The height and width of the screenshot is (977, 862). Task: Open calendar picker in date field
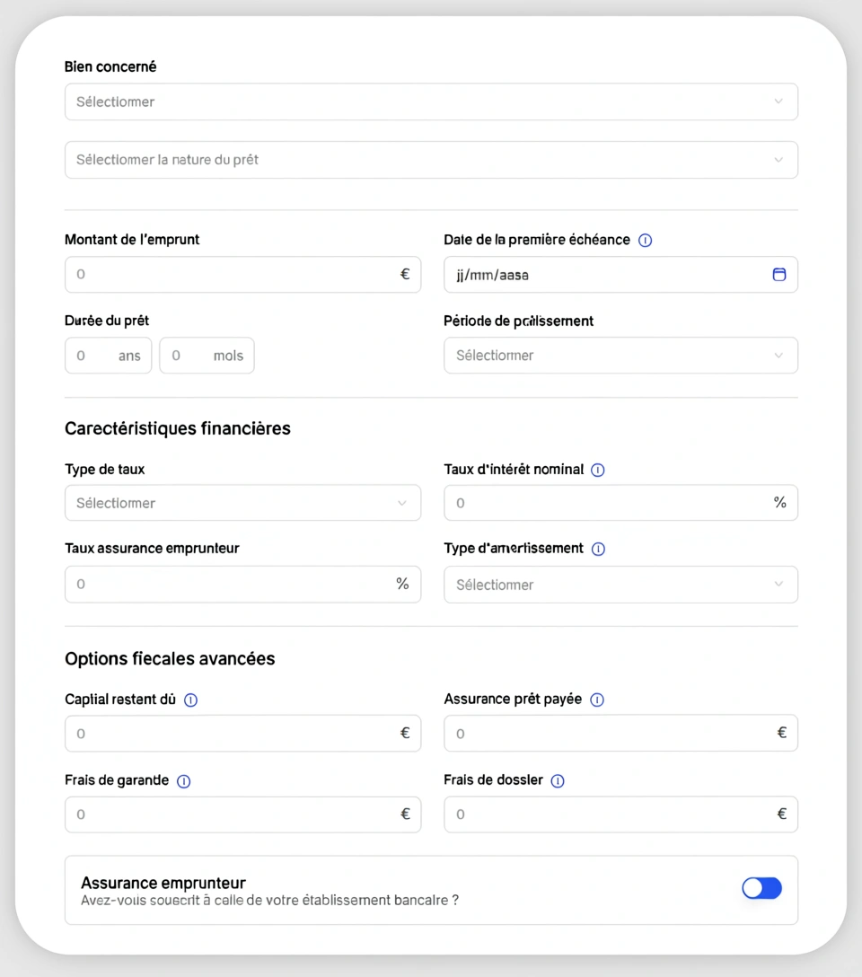pyautogui.click(x=779, y=275)
